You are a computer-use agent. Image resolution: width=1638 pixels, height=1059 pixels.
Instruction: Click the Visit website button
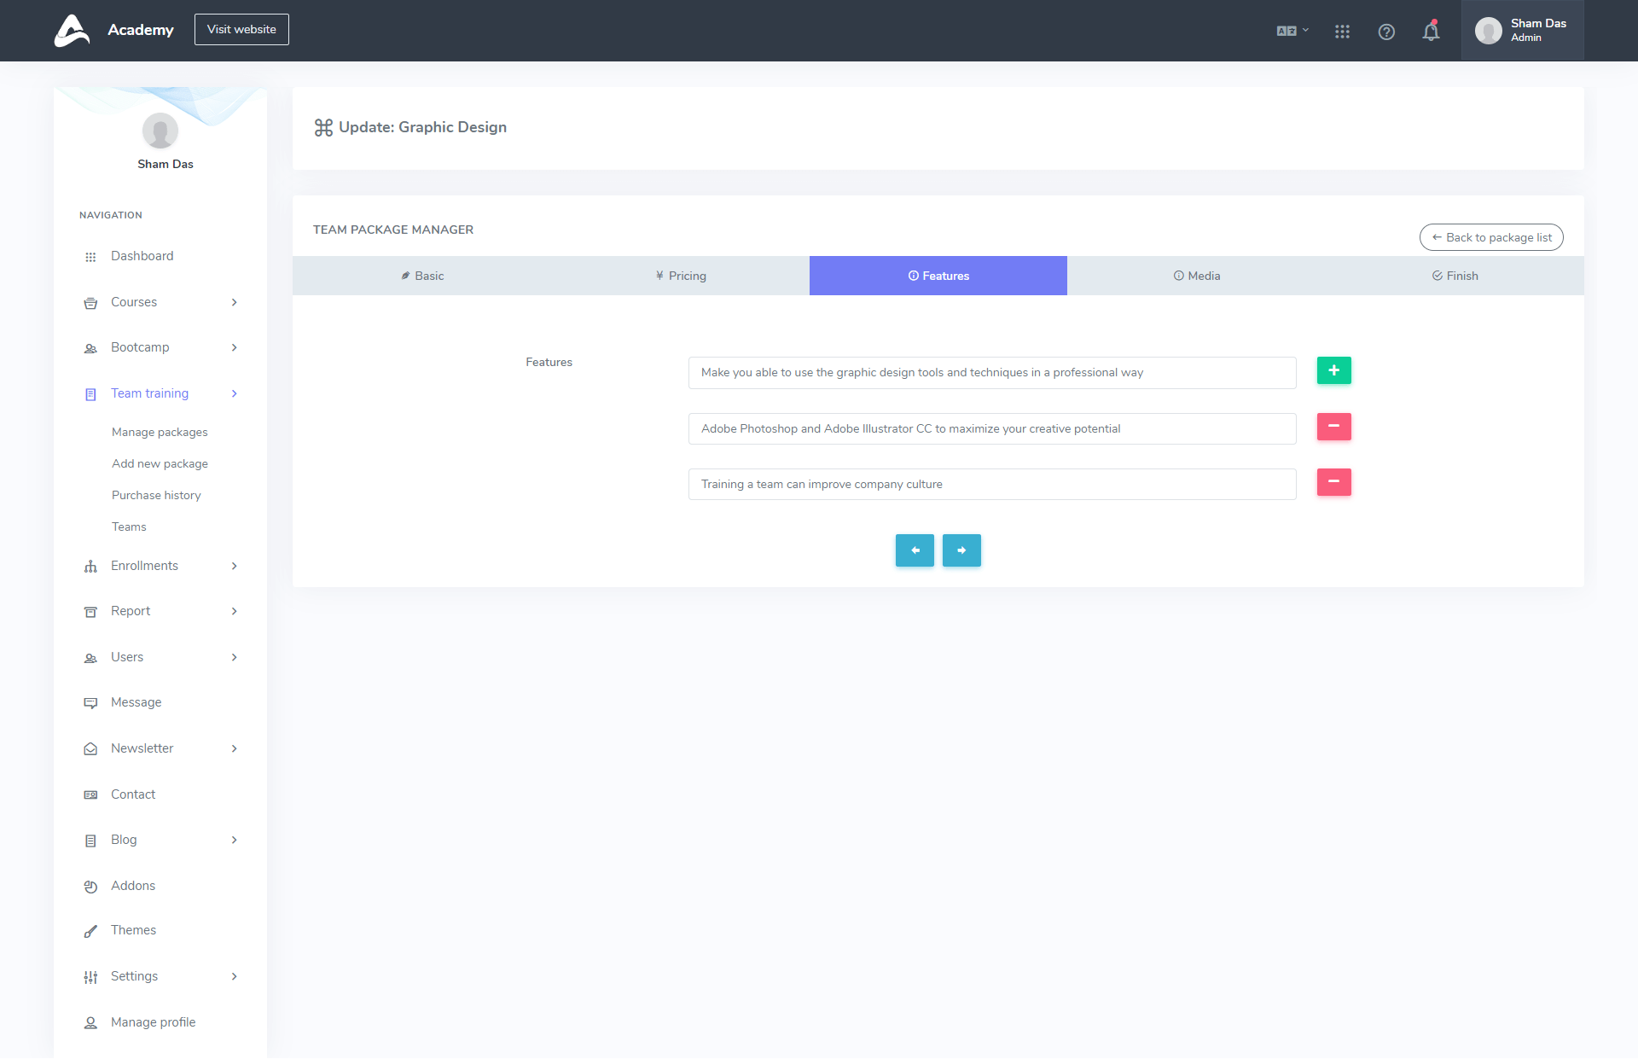[241, 29]
